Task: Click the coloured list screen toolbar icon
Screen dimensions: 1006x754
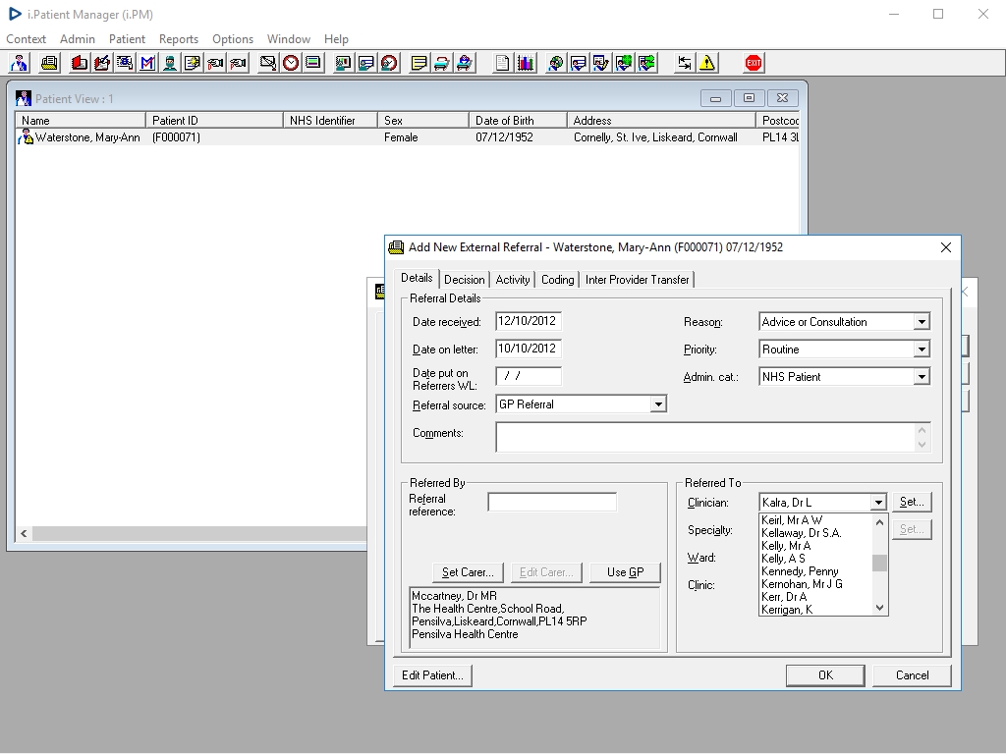Action: click(x=313, y=63)
